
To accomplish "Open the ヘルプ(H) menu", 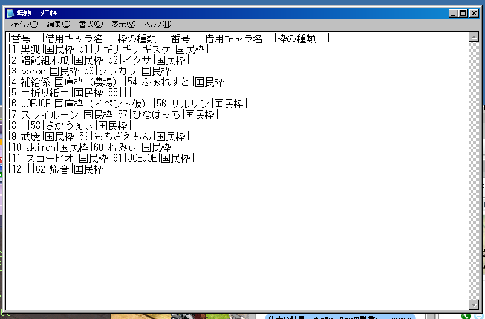I will click(x=157, y=24).
